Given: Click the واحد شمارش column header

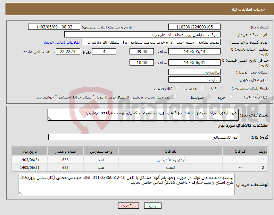Looking at the screenshot, I should (101, 152).
